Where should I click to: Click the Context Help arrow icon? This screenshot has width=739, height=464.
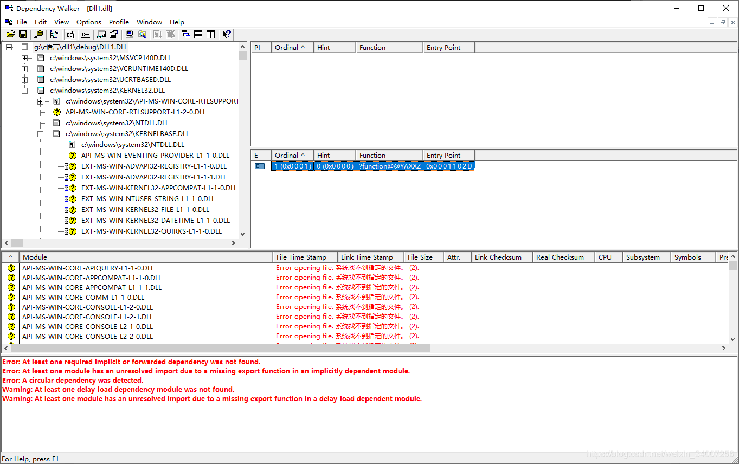pyautogui.click(x=227, y=34)
